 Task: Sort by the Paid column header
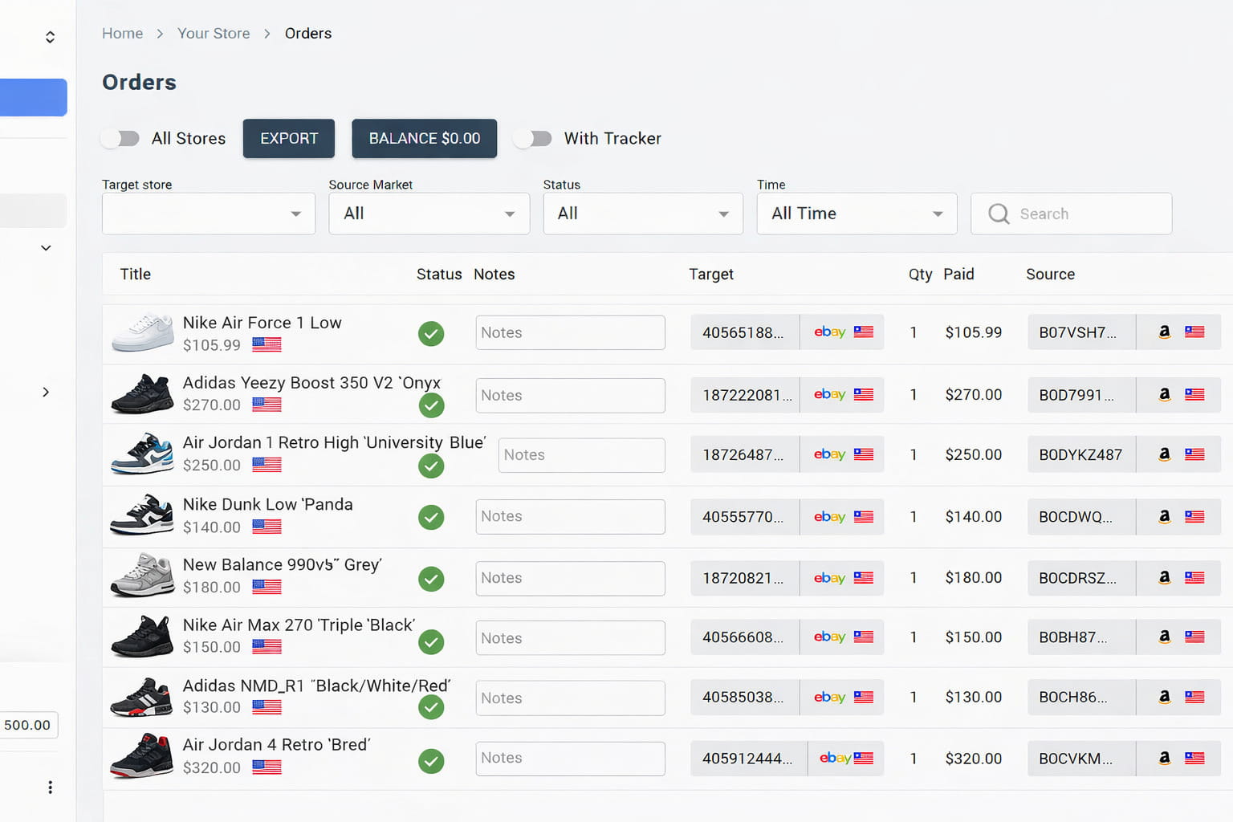click(x=958, y=274)
